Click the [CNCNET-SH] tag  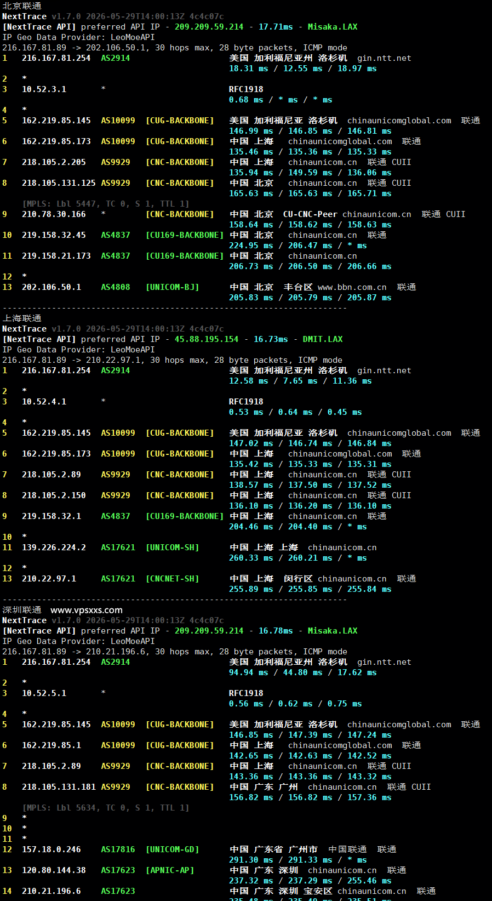tap(172, 579)
